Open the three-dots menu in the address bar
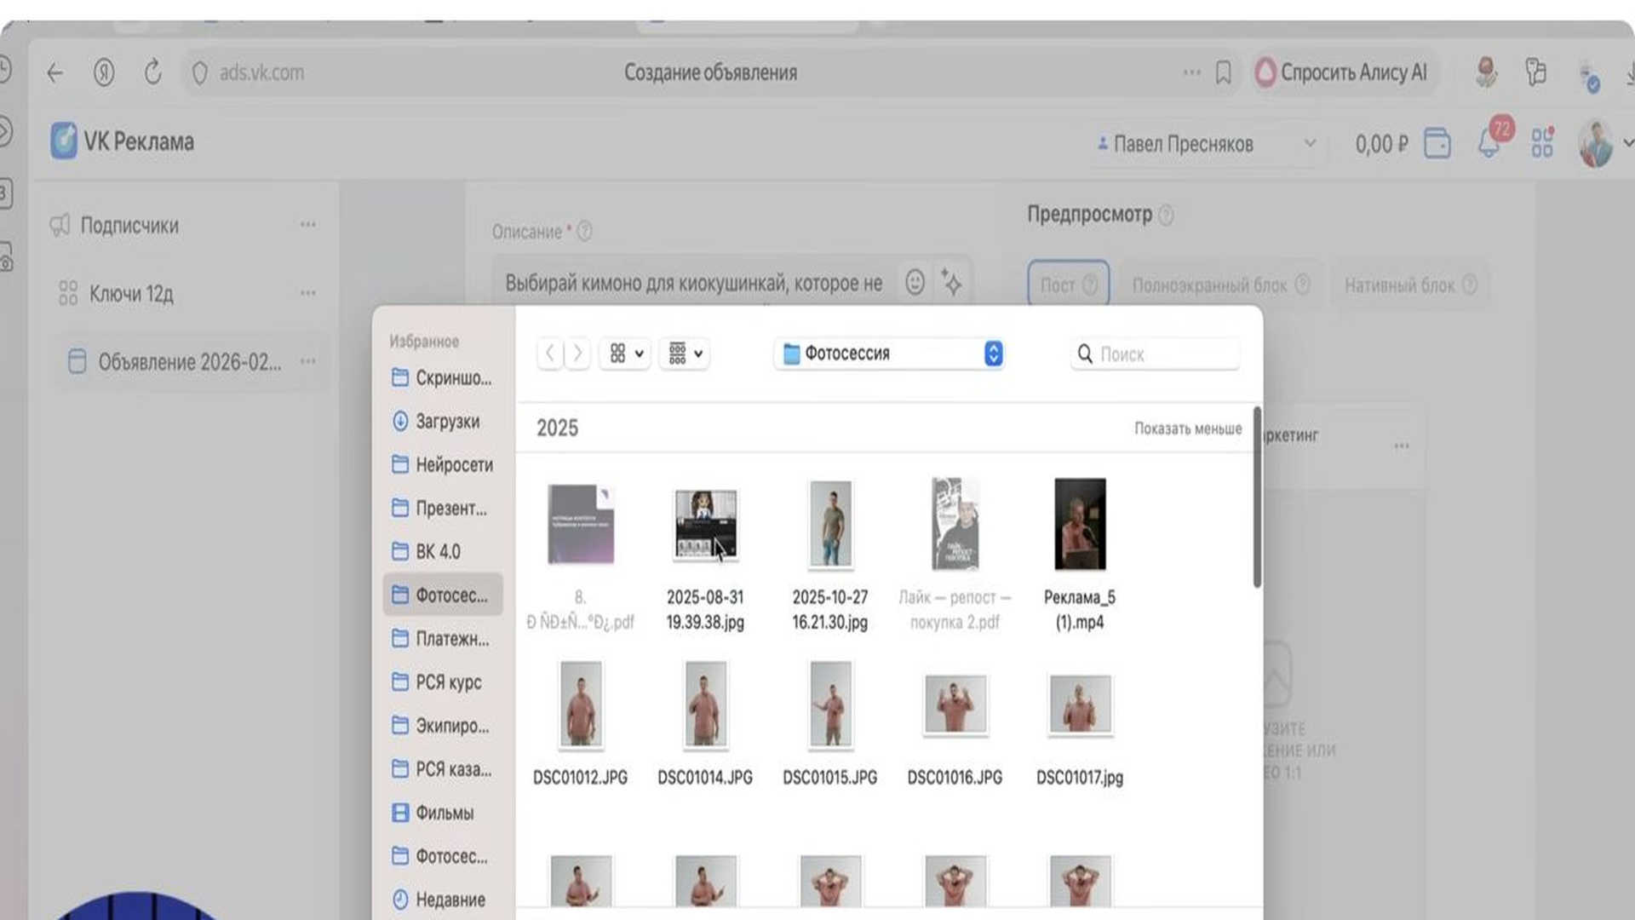This screenshot has height=920, width=1635. [x=1191, y=72]
